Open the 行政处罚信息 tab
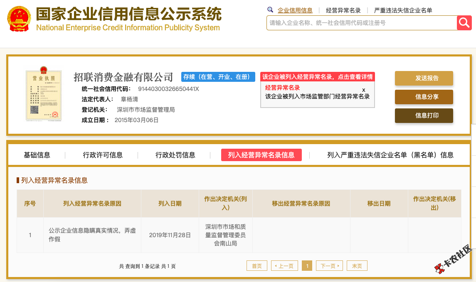 [175, 155]
